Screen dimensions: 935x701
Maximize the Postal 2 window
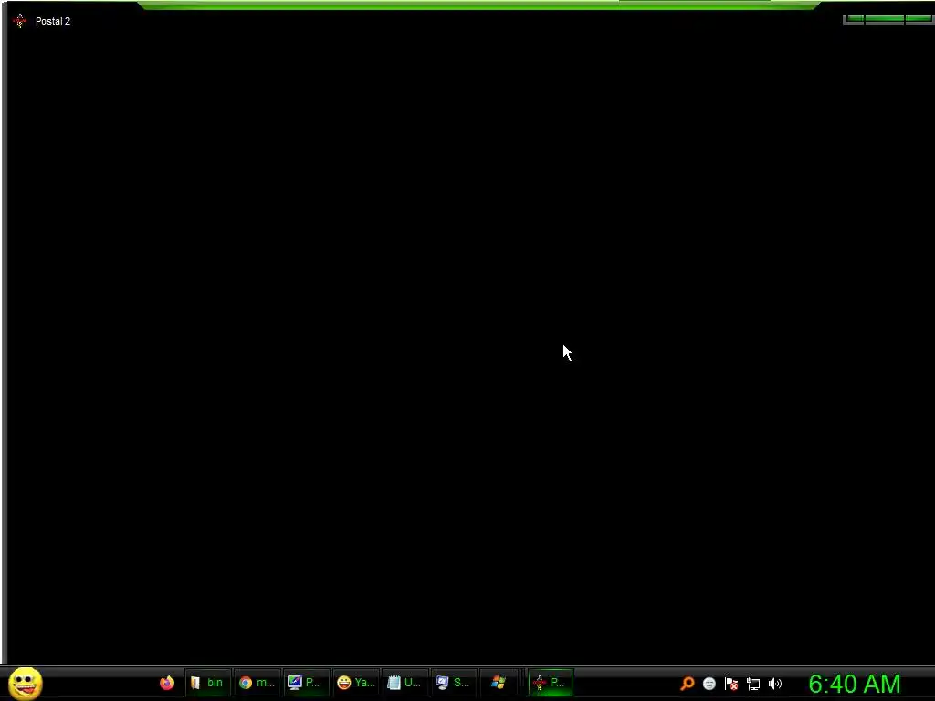click(x=884, y=19)
